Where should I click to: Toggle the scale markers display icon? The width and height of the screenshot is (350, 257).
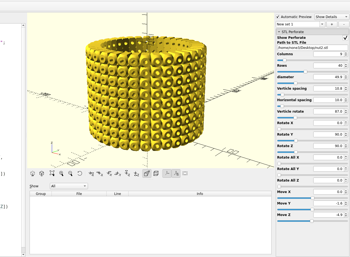pos(176,173)
